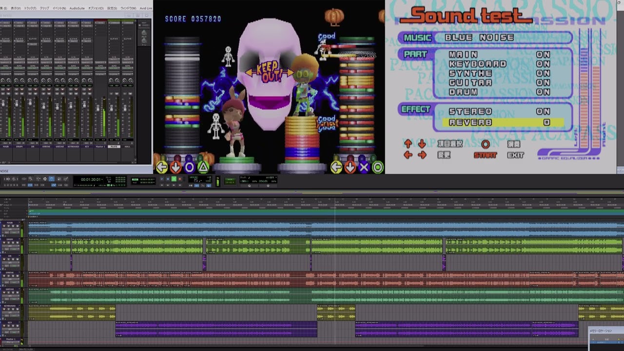The height and width of the screenshot is (351, 624).
Task: Open the ウィンドウ(W) menu
Action: point(128,8)
